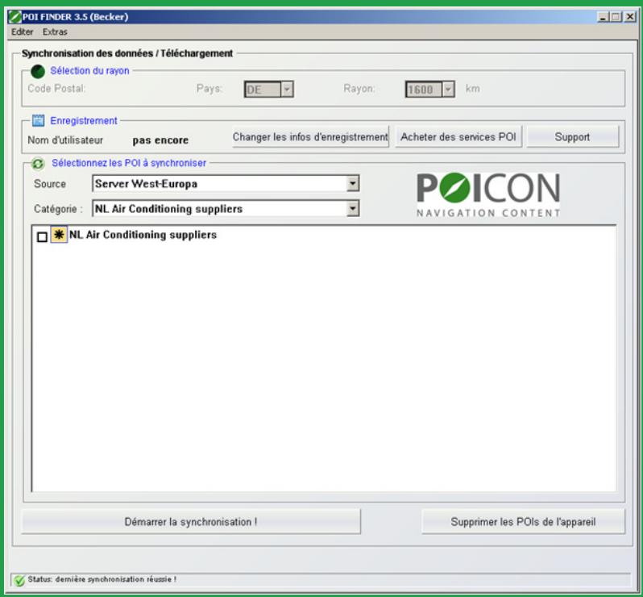The image size is (643, 597).
Task: Click the status text dernière synchronisation réussie
Action: [102, 579]
